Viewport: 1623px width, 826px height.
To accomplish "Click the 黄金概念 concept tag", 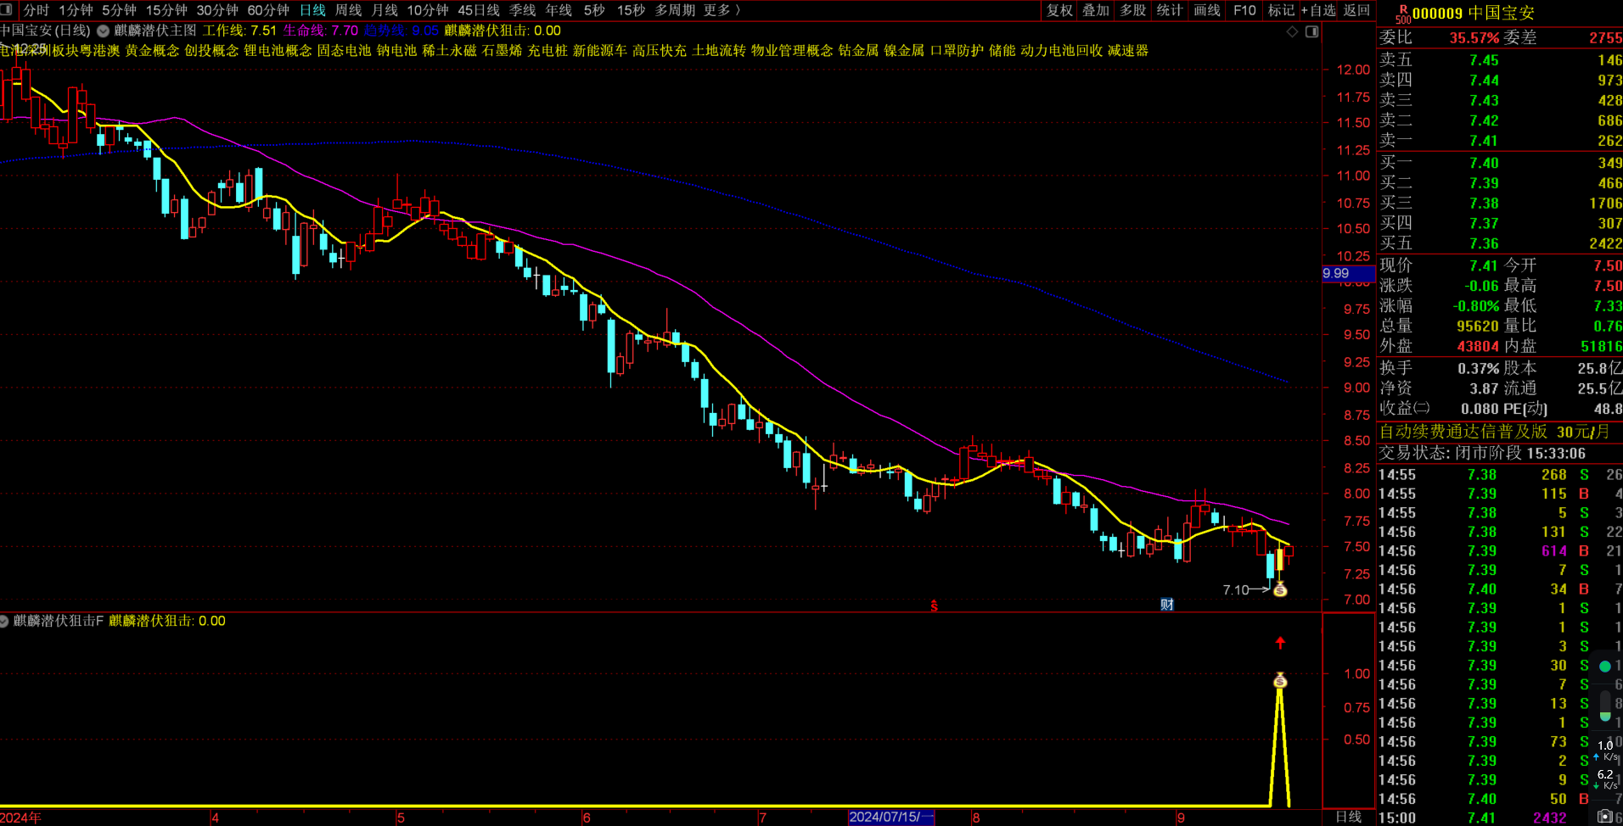I will click(x=153, y=51).
